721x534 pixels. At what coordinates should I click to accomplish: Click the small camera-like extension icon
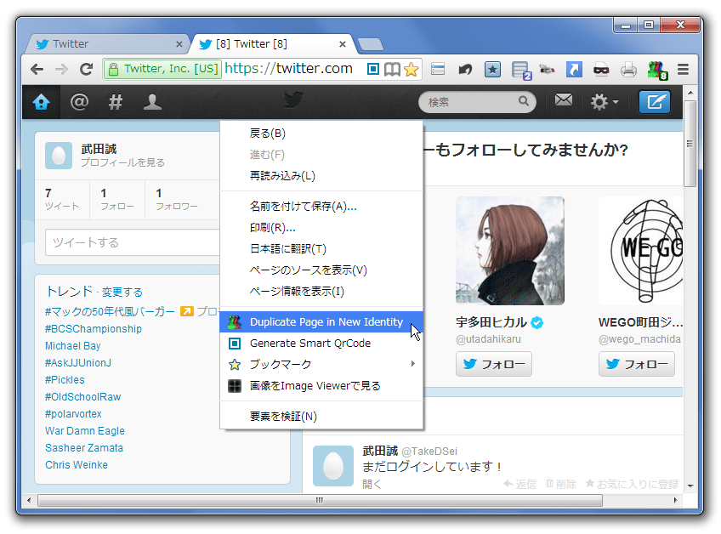[547, 70]
